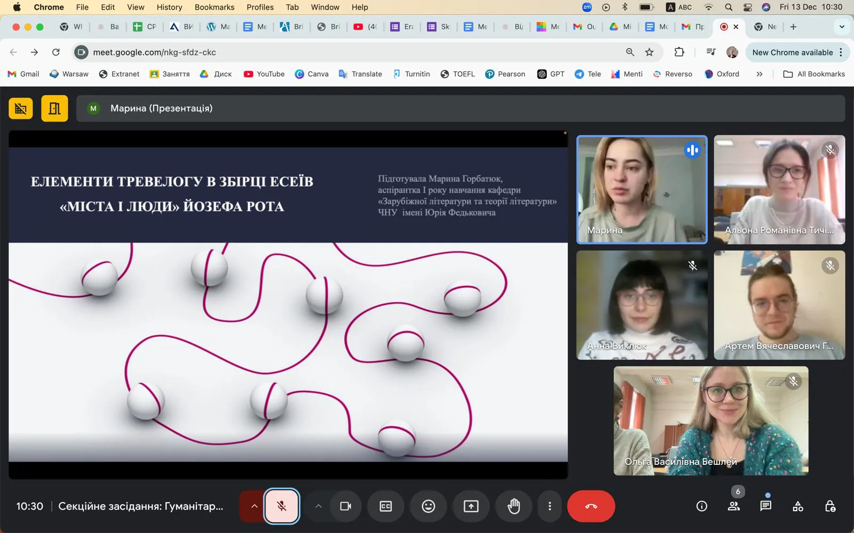This screenshot has width=854, height=533.
Task: Raise hand in the meeting
Action: tap(513, 506)
